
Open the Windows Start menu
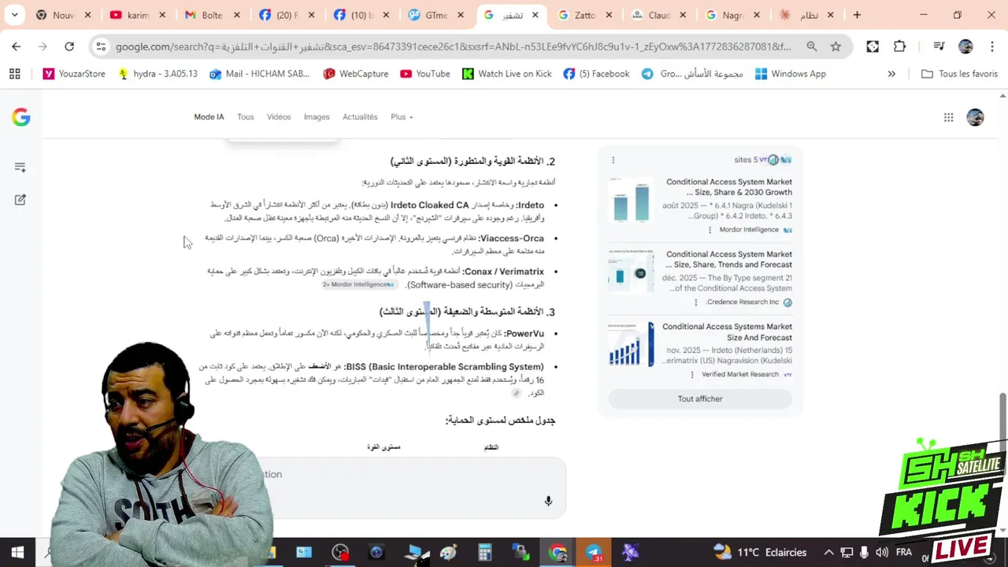point(17,553)
